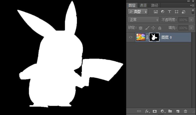The width and height of the screenshot is (196, 115).
Task: Toggle the lock all padlock icon
Action: pyautogui.click(x=159, y=28)
